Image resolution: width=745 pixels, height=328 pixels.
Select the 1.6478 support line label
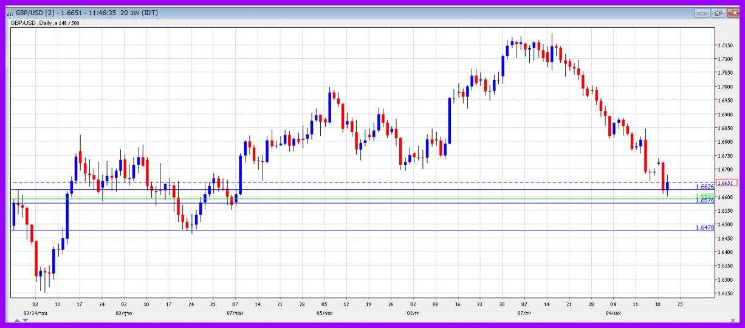pos(705,227)
